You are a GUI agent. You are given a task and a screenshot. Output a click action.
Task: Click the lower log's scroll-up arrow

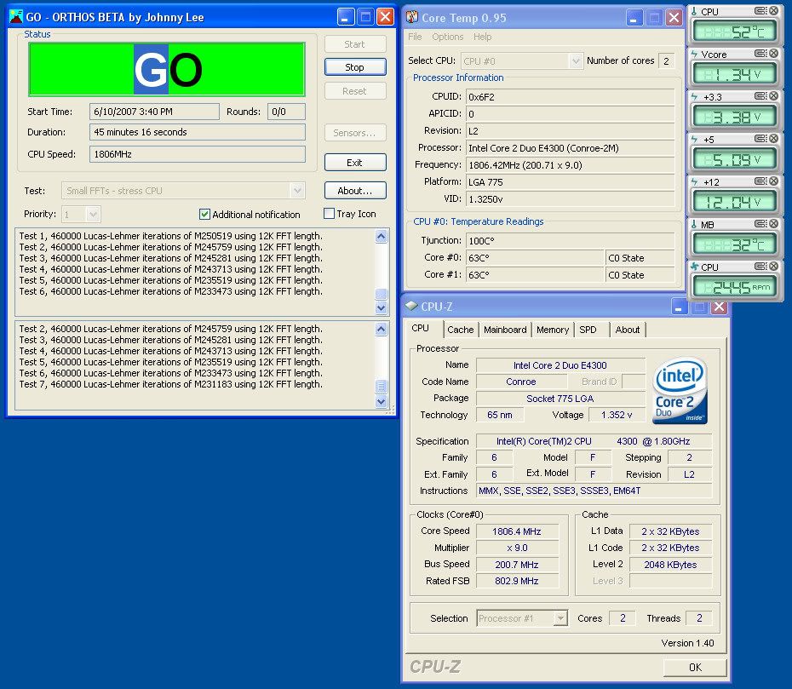click(382, 329)
